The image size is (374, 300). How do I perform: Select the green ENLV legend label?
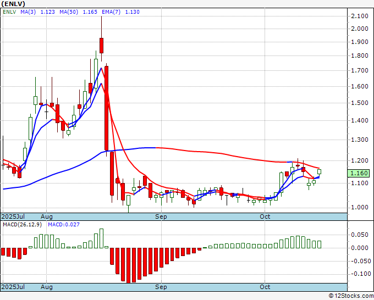tap(9, 12)
